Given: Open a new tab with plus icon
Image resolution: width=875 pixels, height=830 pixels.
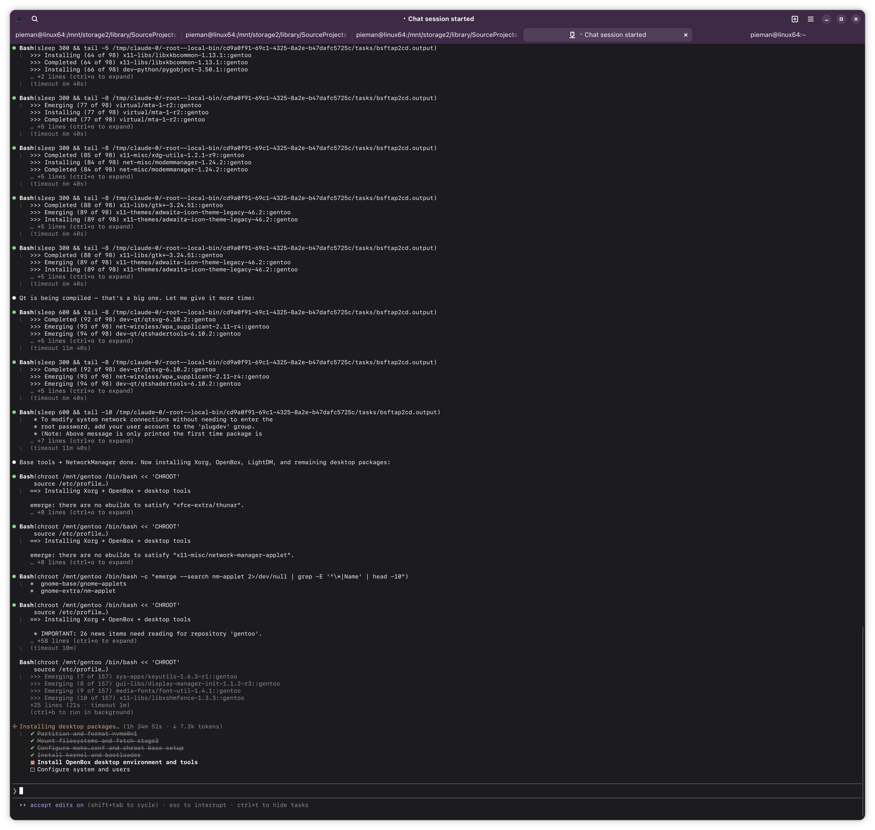Looking at the screenshot, I should (794, 19).
